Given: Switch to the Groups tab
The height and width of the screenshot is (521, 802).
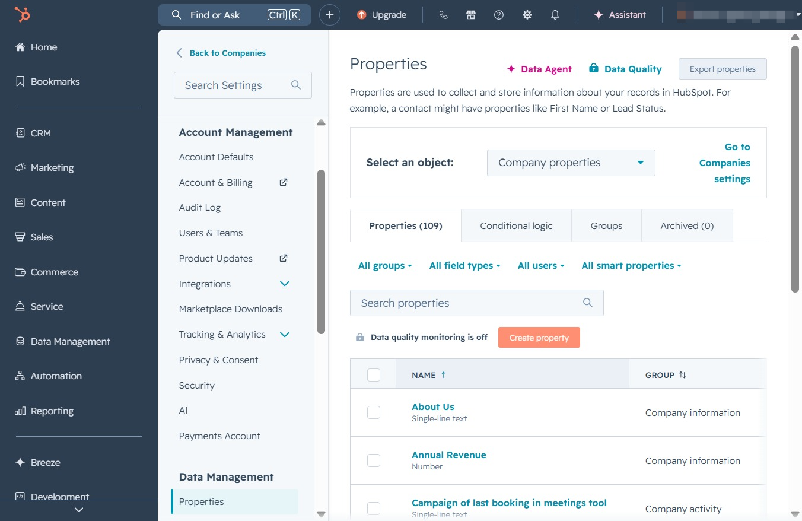Looking at the screenshot, I should pyautogui.click(x=606, y=225).
